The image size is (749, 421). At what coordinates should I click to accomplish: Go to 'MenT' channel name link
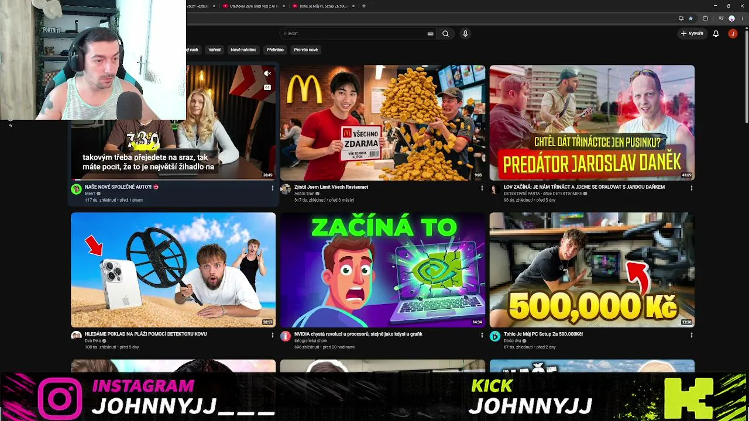pos(90,194)
